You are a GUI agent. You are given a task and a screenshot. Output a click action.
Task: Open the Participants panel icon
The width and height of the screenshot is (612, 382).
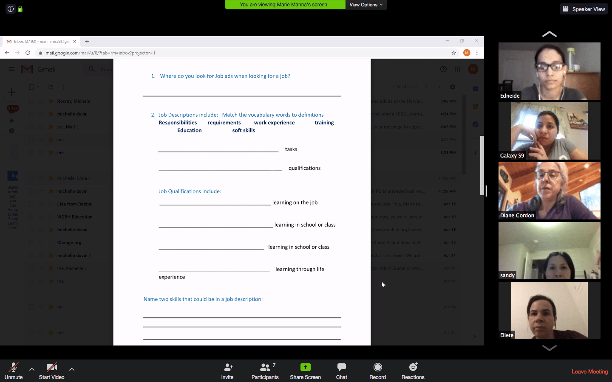[x=265, y=368]
